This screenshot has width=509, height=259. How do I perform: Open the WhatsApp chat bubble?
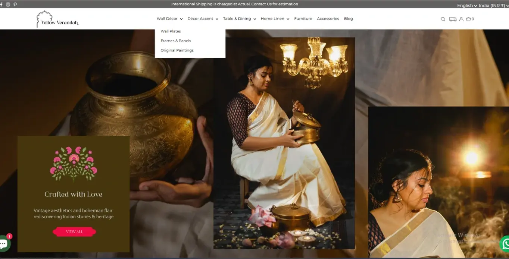(505, 244)
